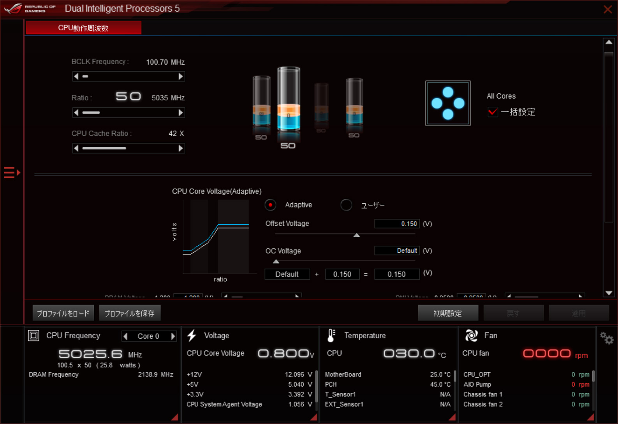The image size is (618, 424).
Task: Expand the Fan panel corner triangle
Action: click(x=591, y=417)
